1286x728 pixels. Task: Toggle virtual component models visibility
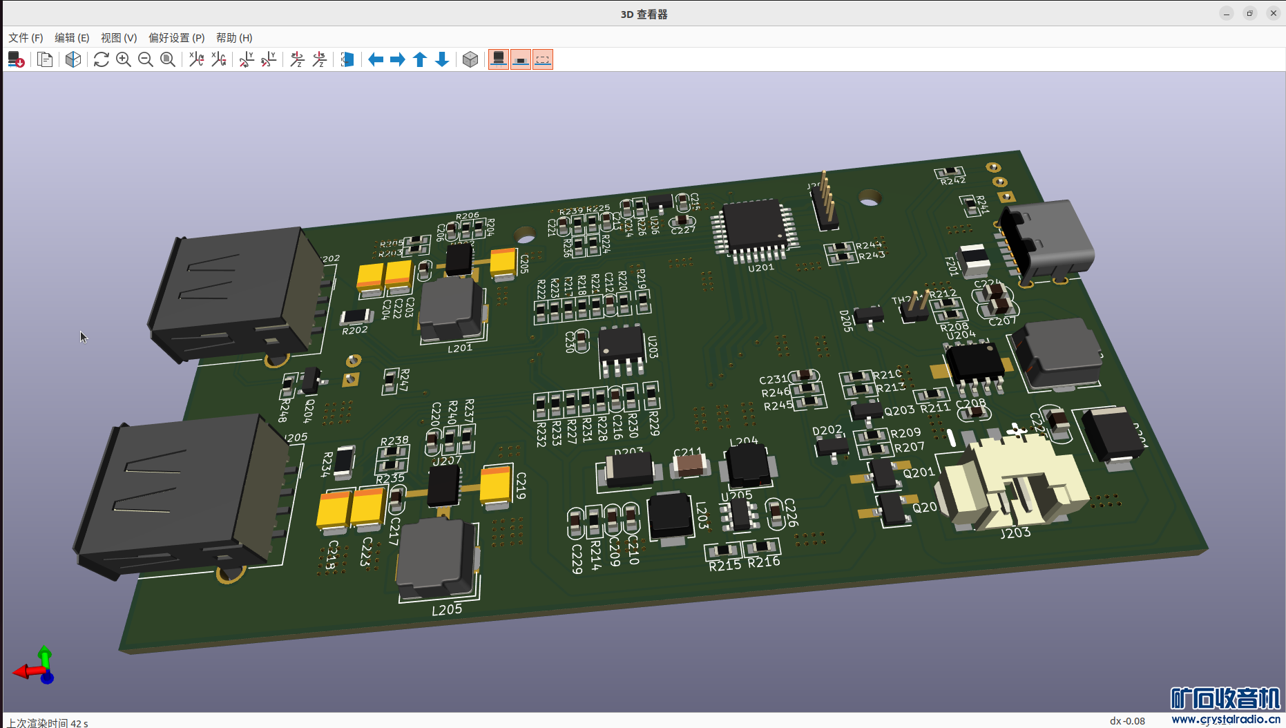tap(543, 59)
